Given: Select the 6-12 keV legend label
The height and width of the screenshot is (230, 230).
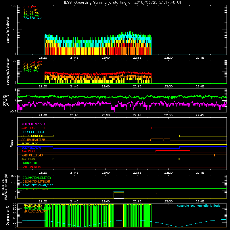Looking at the screenshot, I should (30, 10).
